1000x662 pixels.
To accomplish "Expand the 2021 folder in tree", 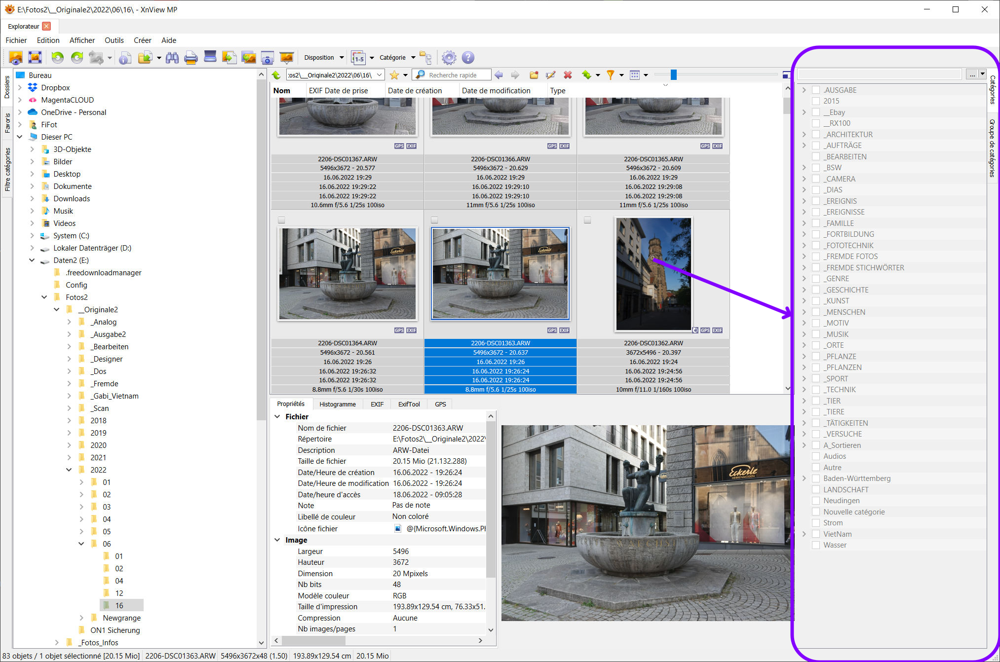I will pos(69,457).
